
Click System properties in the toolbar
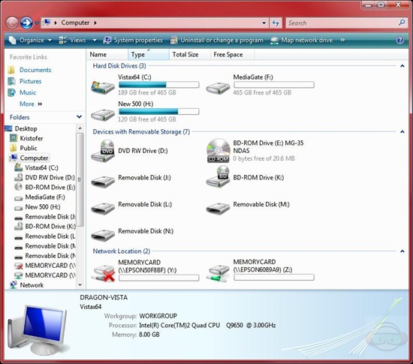pyautogui.click(x=133, y=40)
